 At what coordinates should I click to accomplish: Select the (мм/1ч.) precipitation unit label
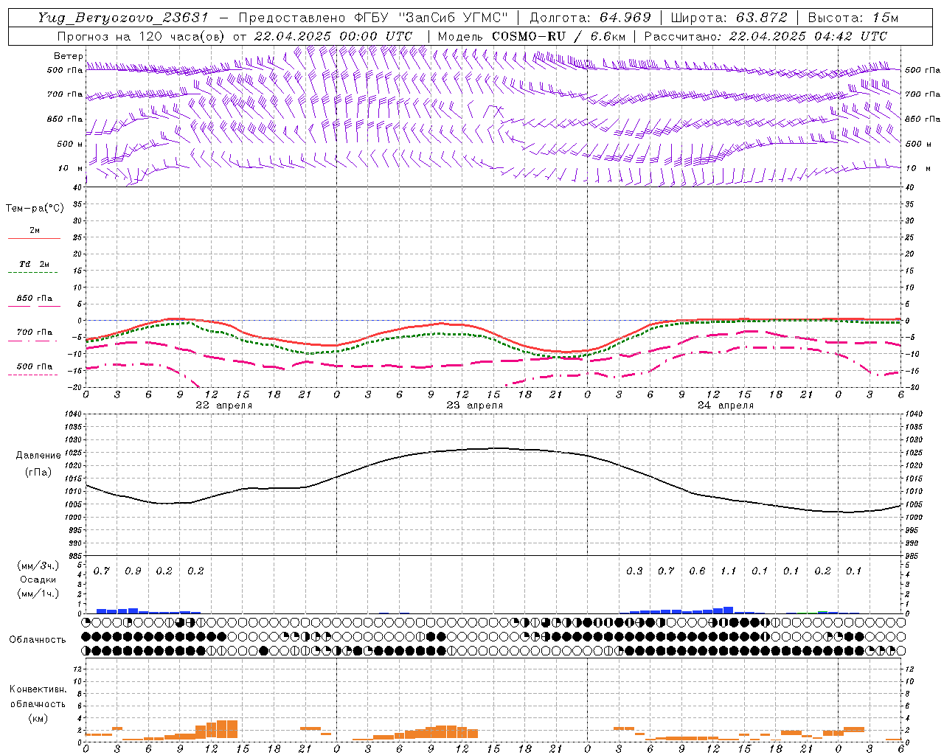[38, 594]
